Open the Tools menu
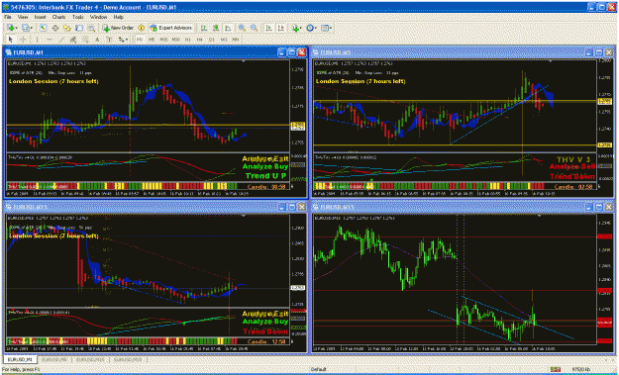This screenshot has width=619, height=375. tap(78, 18)
